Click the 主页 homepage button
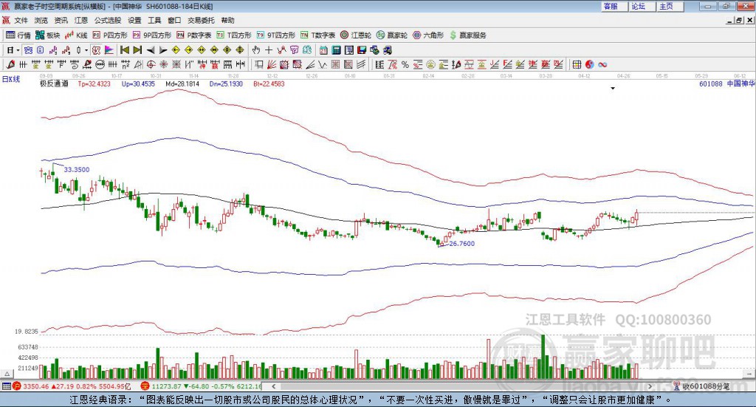The width and height of the screenshot is (756, 407). [670, 6]
